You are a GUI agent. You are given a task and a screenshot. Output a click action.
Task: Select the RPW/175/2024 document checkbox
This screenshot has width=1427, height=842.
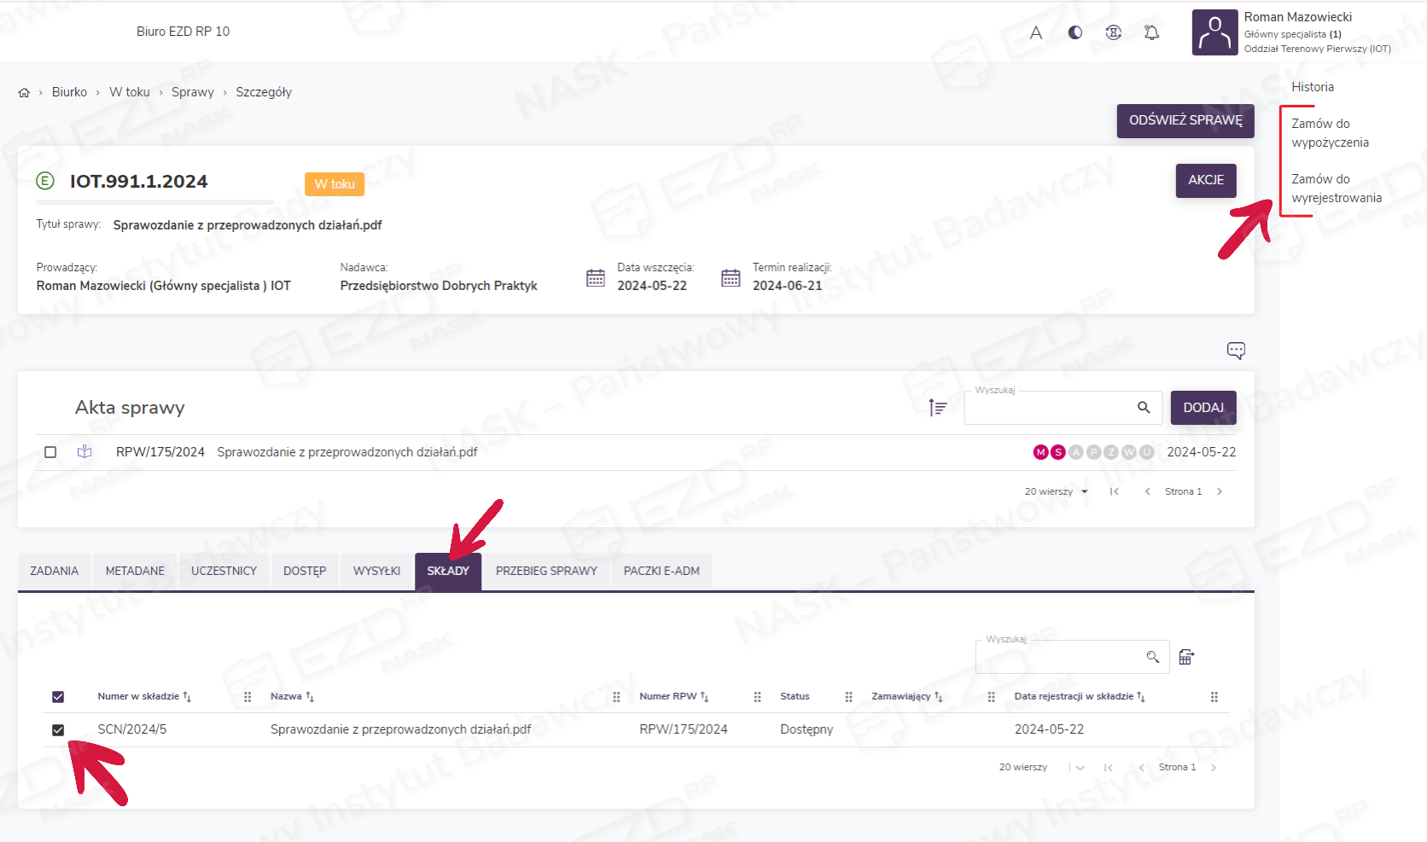tap(50, 452)
